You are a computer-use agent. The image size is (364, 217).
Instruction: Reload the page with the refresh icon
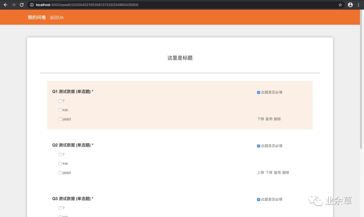coord(22,5)
